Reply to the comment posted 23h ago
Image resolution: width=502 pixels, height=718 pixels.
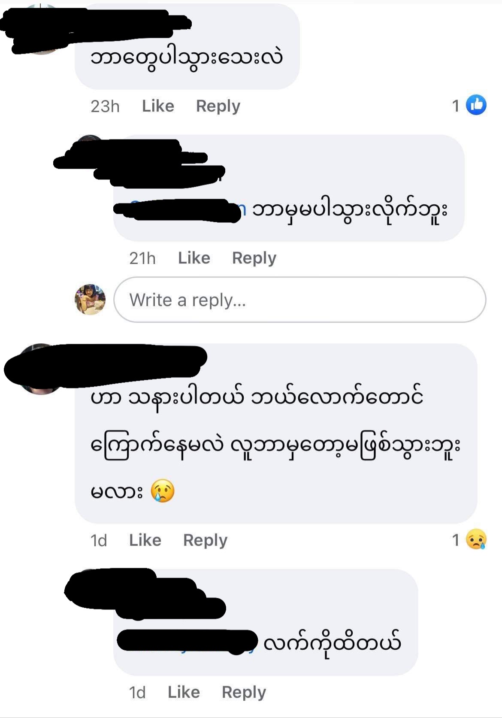[218, 106]
